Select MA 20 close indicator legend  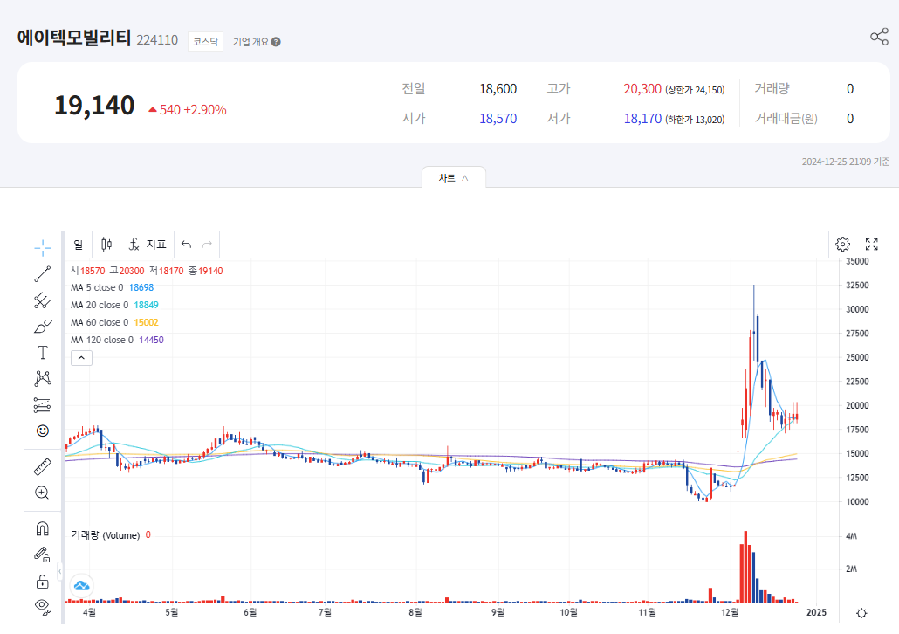114,306
